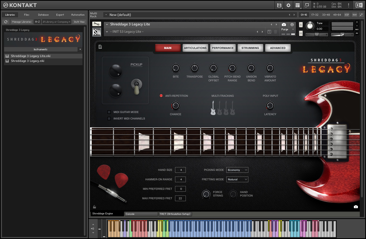Click the ISW logo icon
The height and width of the screenshot is (239, 366).
point(97,32)
